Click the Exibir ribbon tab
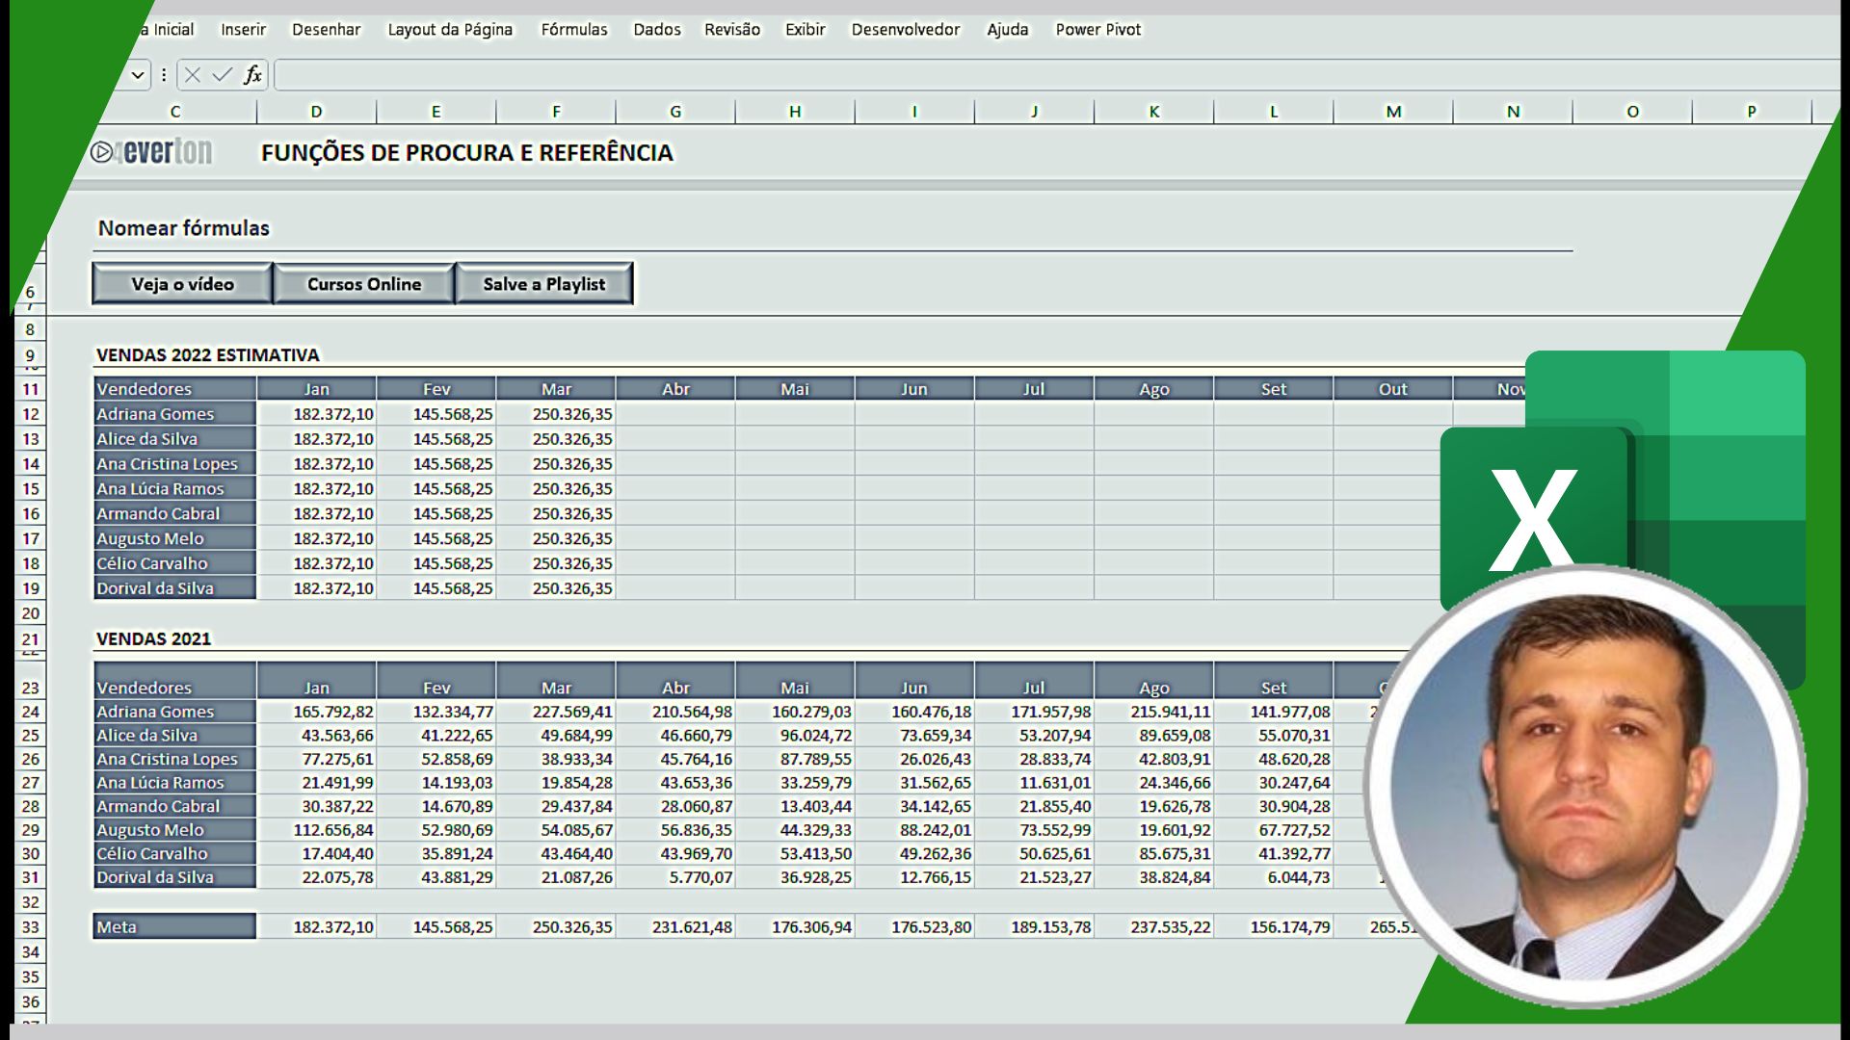Screen dimensions: 1850x1040 [x=806, y=29]
